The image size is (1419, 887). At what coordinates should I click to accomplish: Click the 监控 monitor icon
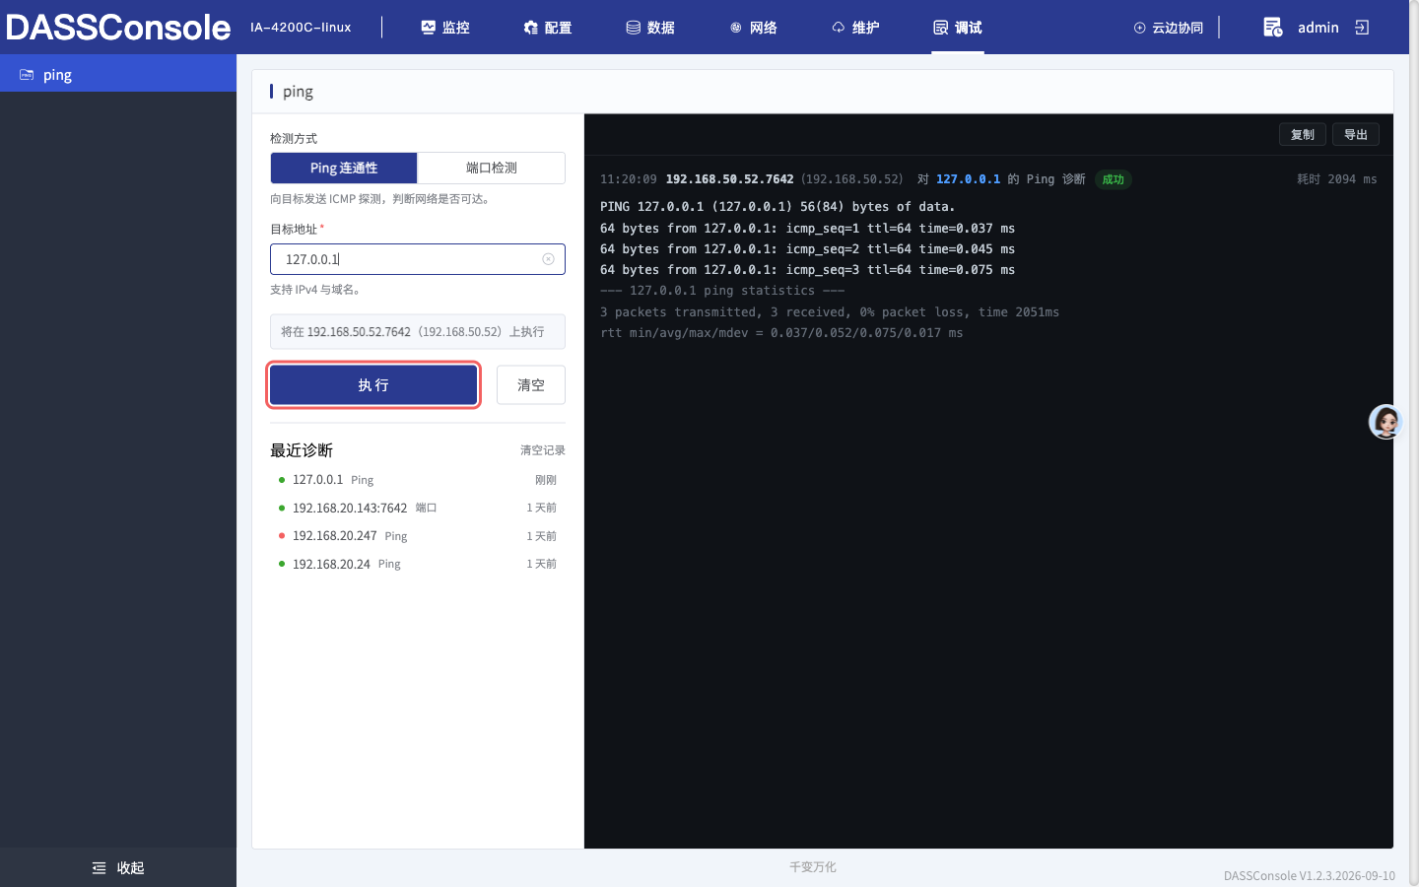pyautogui.click(x=429, y=28)
